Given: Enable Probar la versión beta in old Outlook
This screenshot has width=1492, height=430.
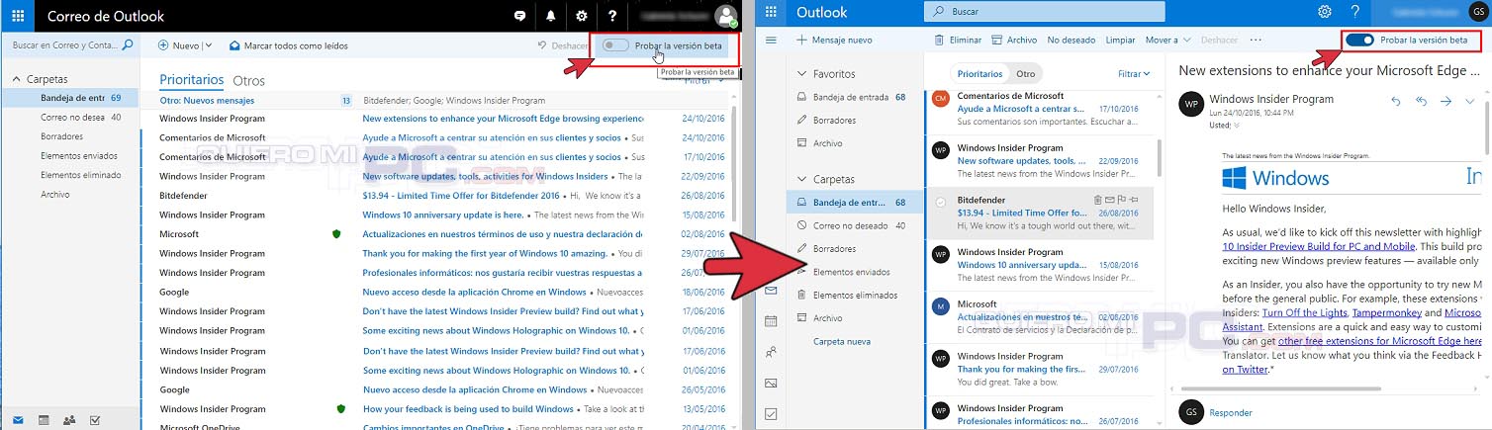Looking at the screenshot, I should 615,45.
